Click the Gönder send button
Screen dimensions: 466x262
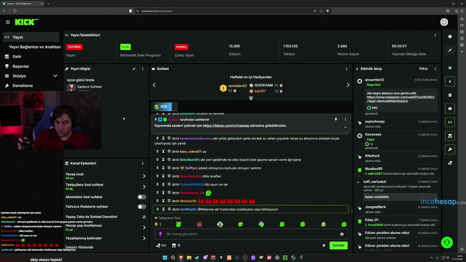(339, 245)
